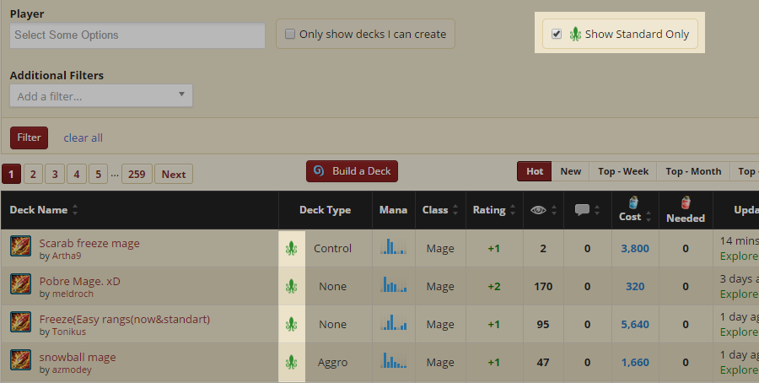This screenshot has width=759, height=383.
Task: Click standard kraken icon in Pobre Mage row
Action: click(292, 286)
